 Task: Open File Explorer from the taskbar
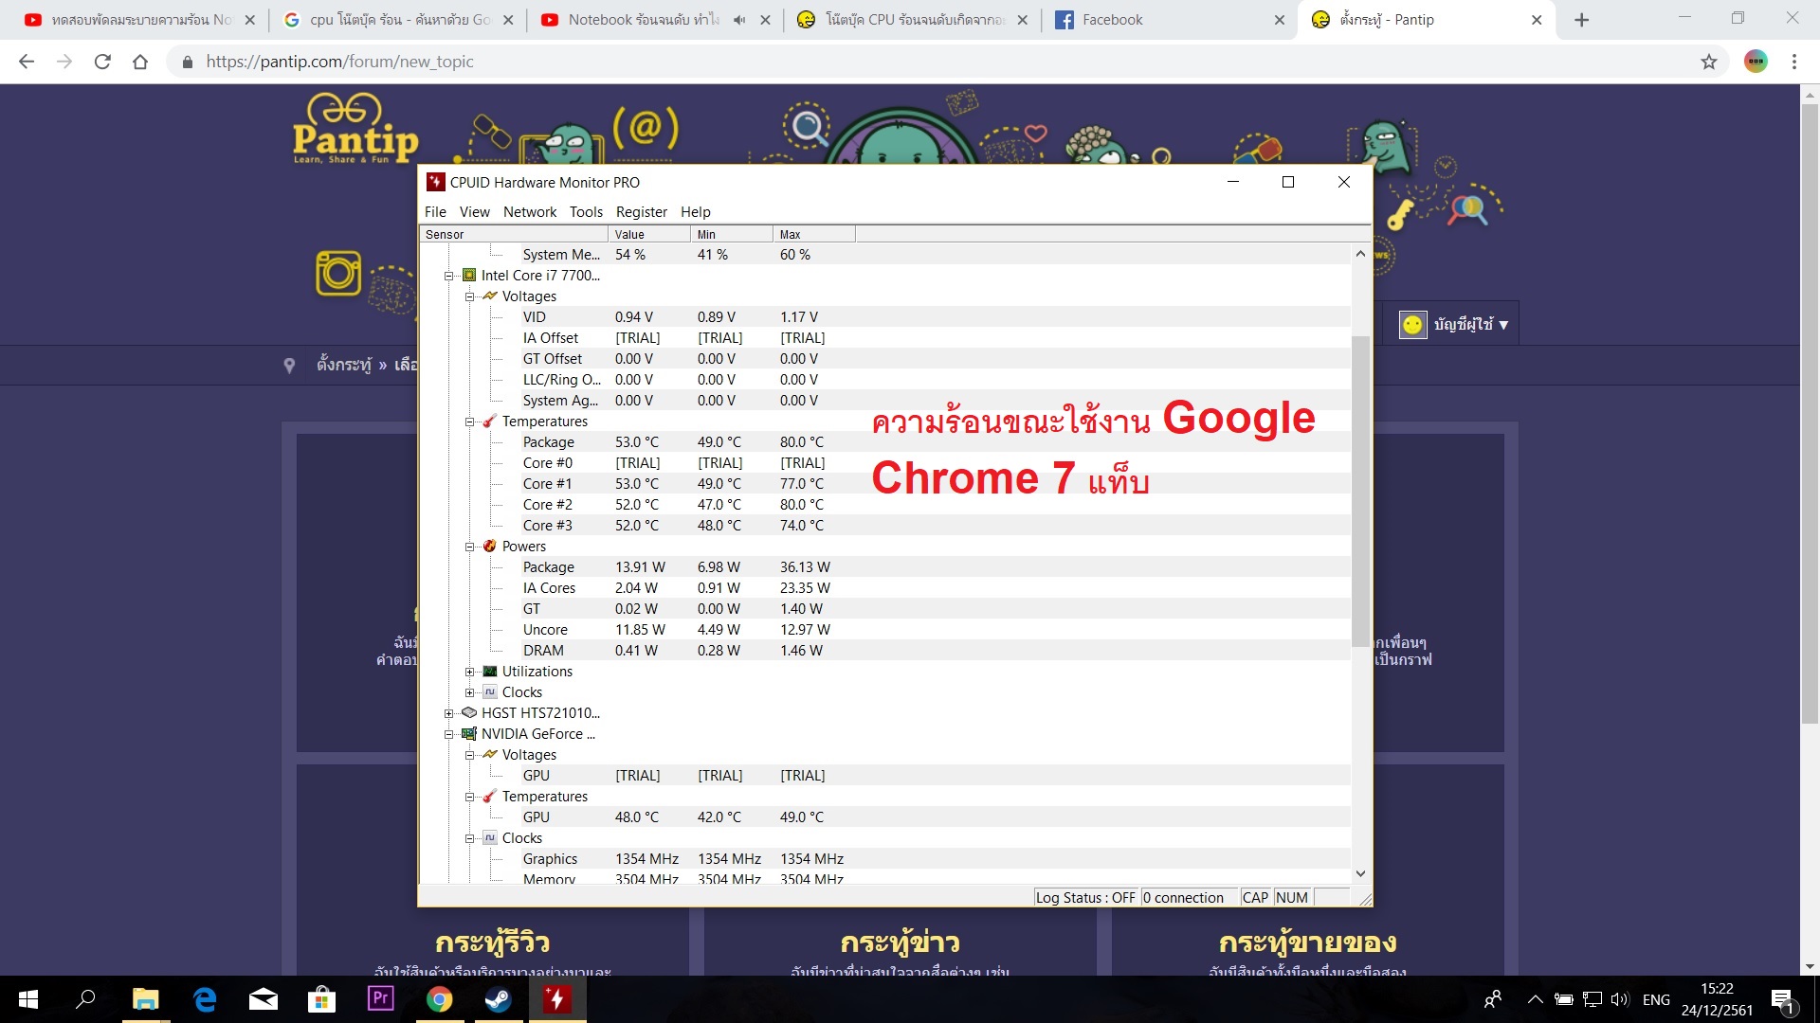(145, 999)
